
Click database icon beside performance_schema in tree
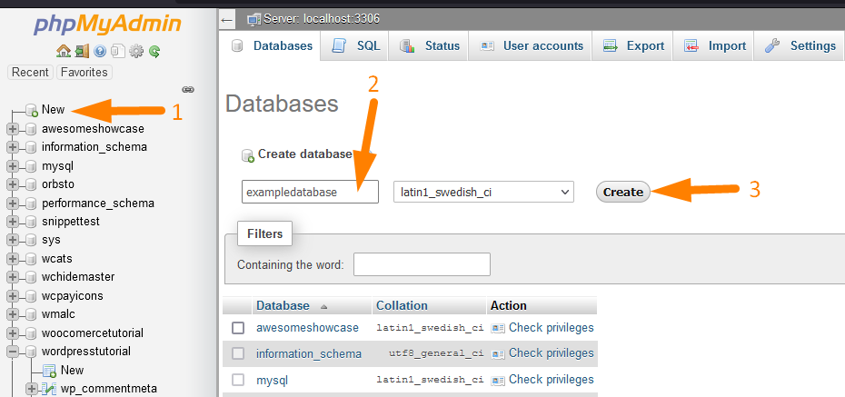31,203
